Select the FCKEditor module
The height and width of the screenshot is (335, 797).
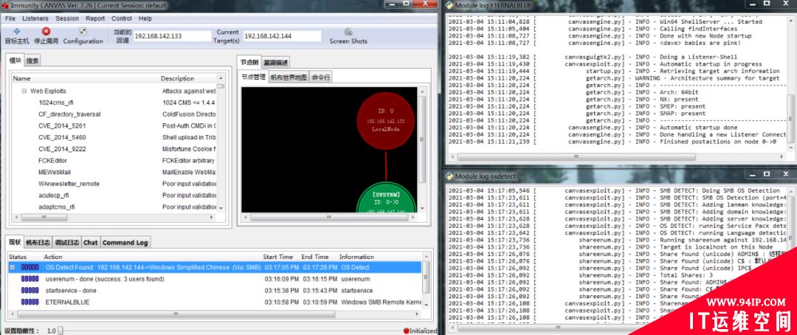52,161
